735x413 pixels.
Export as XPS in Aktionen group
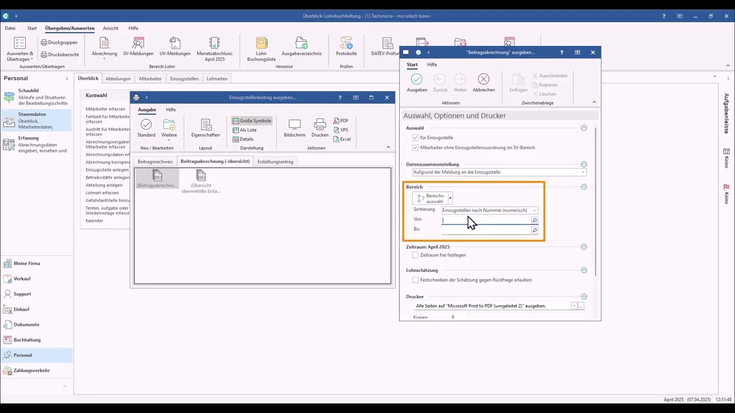[x=341, y=130]
